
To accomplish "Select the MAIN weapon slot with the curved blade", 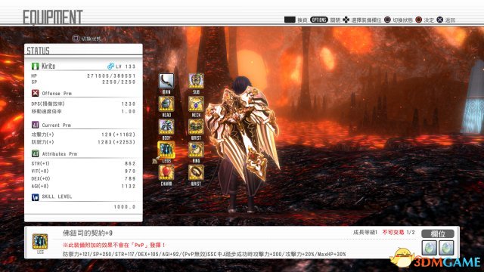I will [x=166, y=81].
